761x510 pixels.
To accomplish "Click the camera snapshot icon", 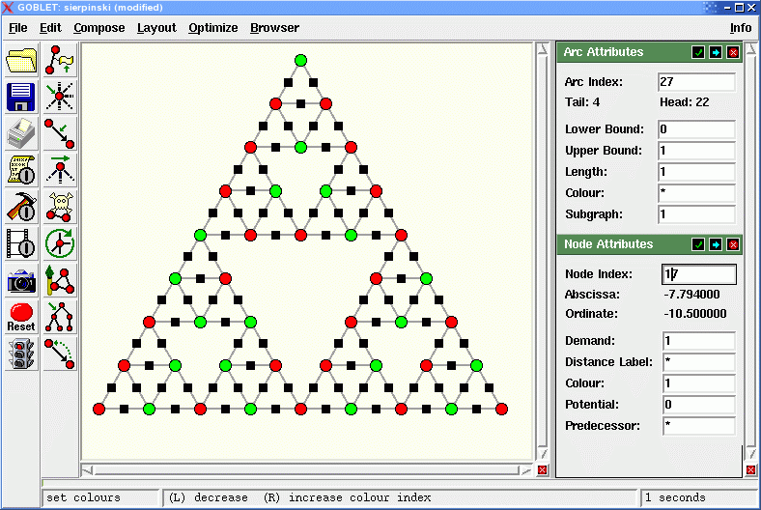I will (x=21, y=280).
